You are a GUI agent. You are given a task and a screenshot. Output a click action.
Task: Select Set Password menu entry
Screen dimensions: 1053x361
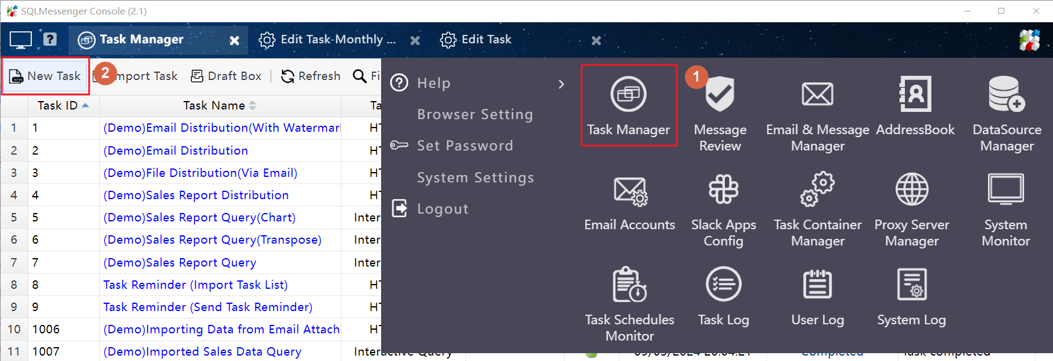(x=465, y=146)
